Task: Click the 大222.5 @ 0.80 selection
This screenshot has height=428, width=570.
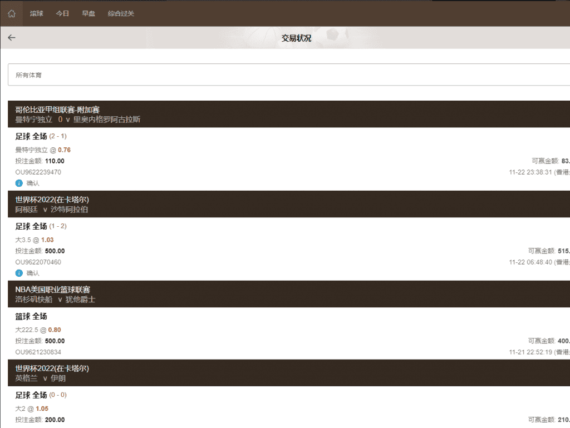Action: tap(38, 330)
